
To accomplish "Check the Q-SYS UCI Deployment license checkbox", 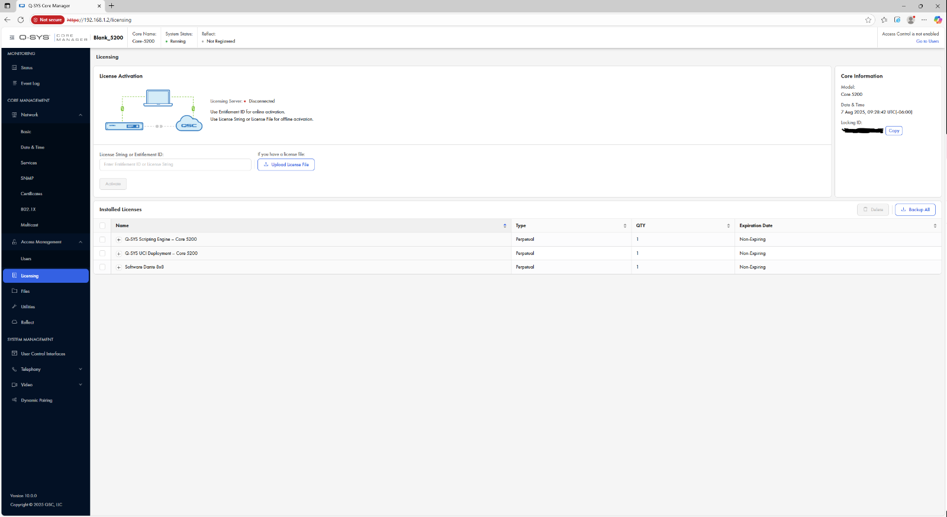I will click(102, 253).
